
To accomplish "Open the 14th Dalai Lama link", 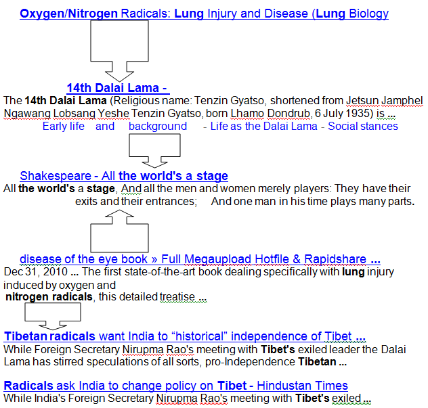I will (x=116, y=88).
